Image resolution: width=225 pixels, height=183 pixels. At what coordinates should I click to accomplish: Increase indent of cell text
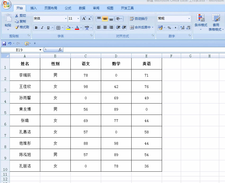pos(124,27)
